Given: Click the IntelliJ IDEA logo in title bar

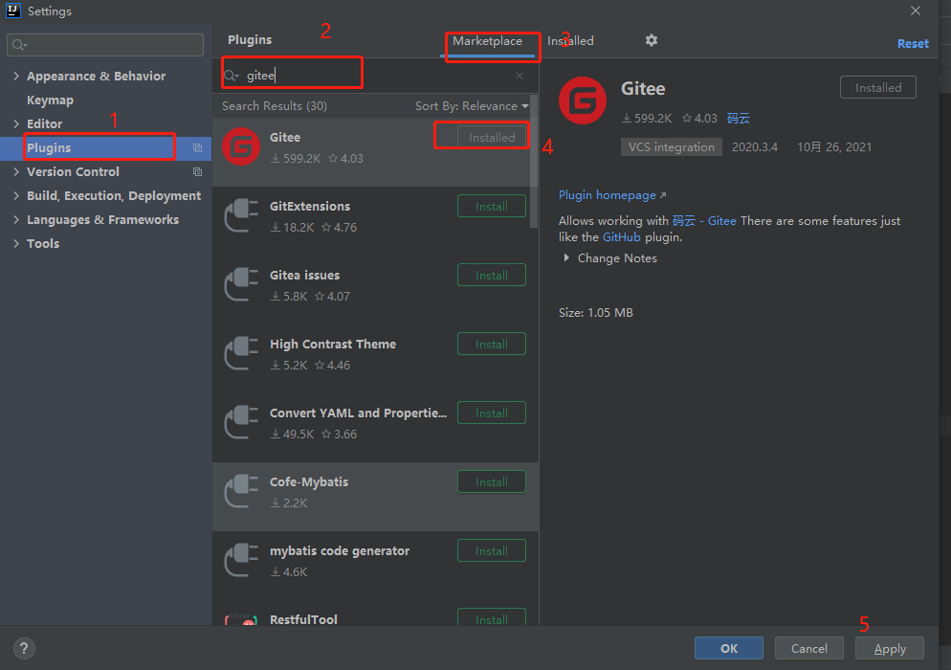Looking at the screenshot, I should (x=13, y=11).
